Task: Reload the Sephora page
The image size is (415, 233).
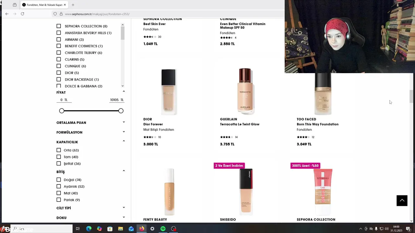Action: coord(22,14)
